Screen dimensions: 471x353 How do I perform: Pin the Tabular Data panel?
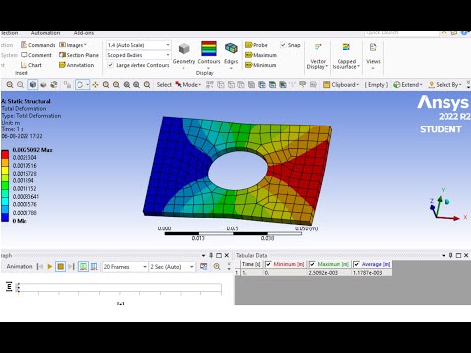451,255
